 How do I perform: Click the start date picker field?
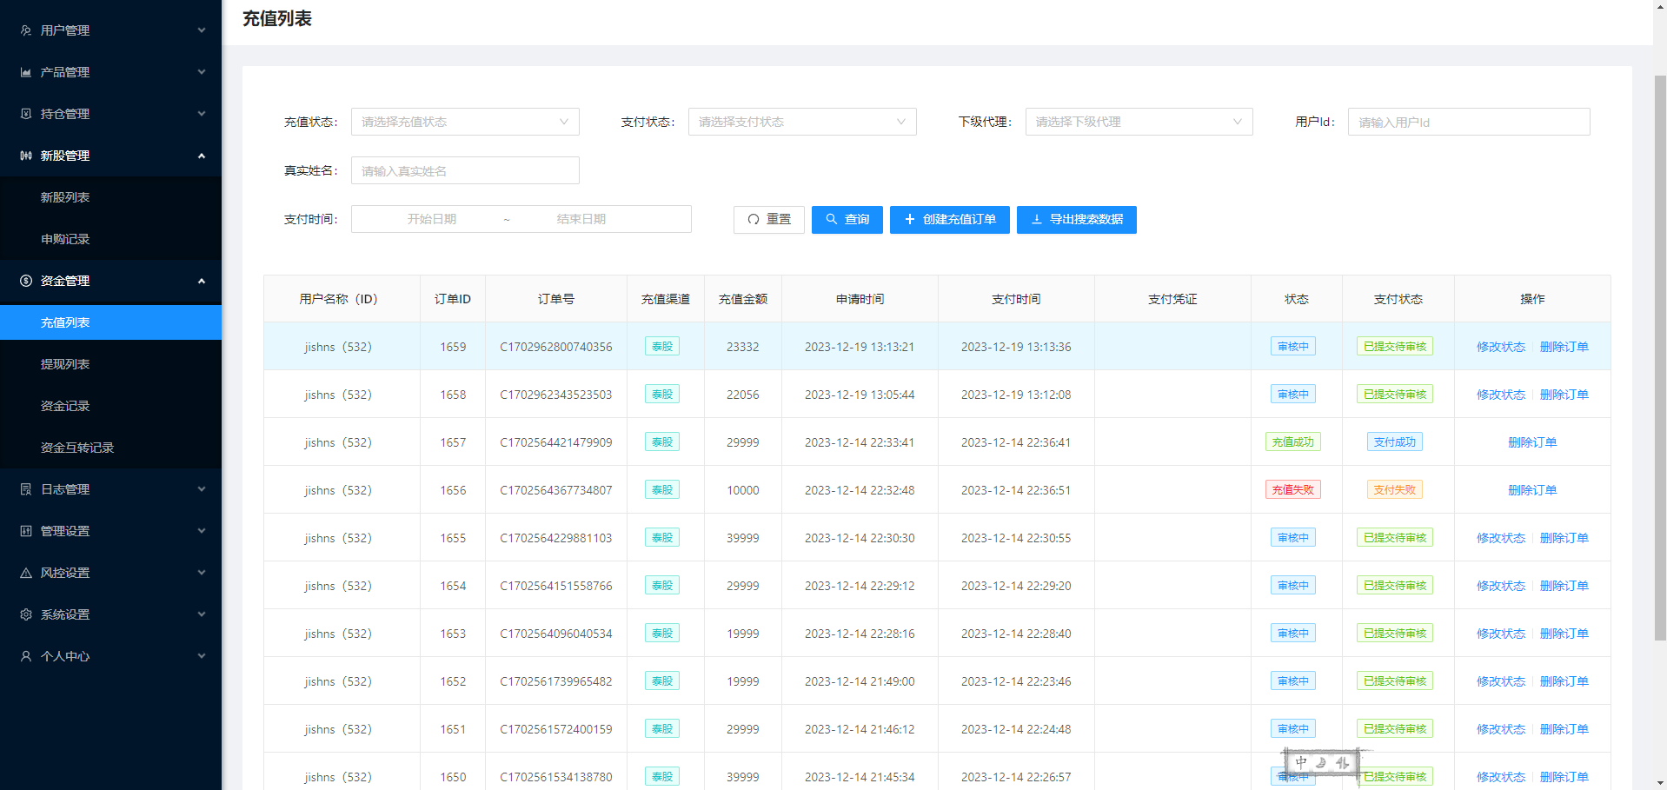pos(432,219)
